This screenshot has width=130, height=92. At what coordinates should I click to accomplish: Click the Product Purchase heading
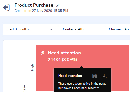34,5
